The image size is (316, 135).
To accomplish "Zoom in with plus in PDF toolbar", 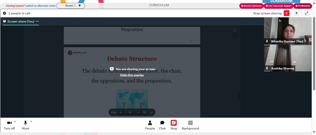I will click(x=152, y=113).
